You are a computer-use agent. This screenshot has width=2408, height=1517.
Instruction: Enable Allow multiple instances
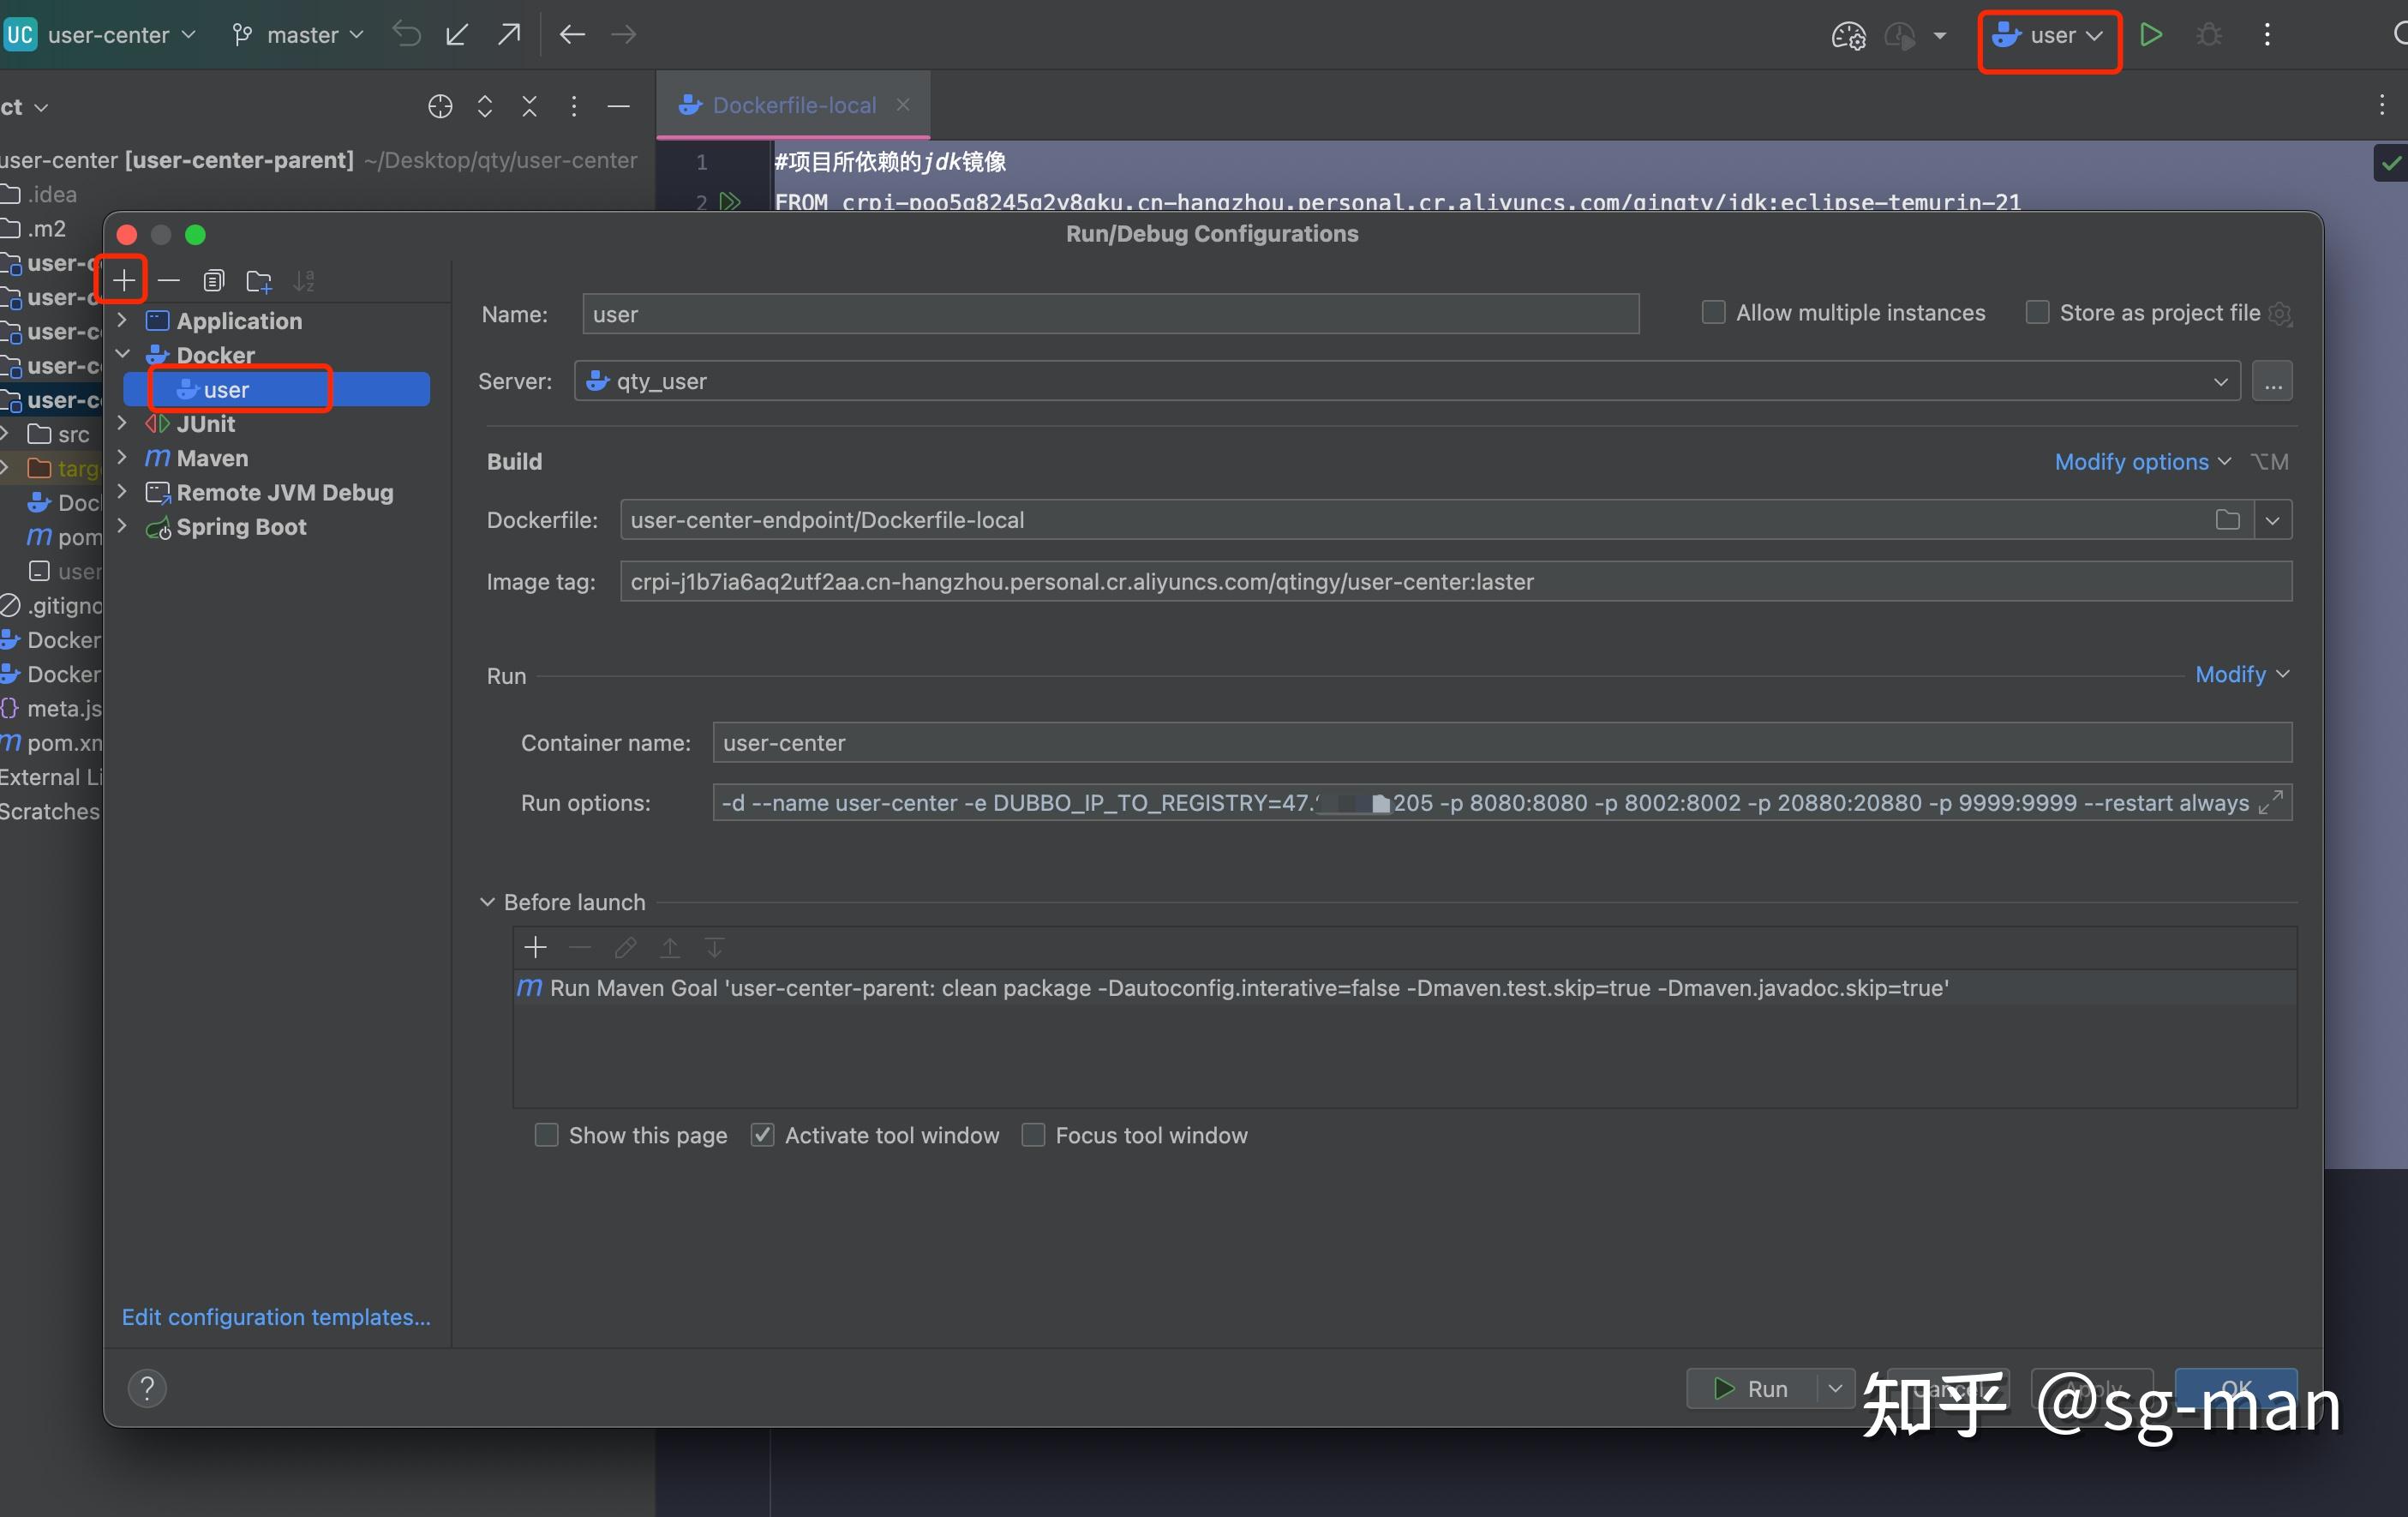[x=1712, y=312]
